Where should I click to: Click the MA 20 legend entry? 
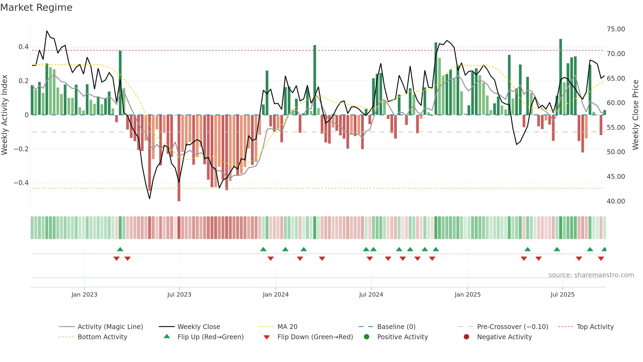click(278, 327)
